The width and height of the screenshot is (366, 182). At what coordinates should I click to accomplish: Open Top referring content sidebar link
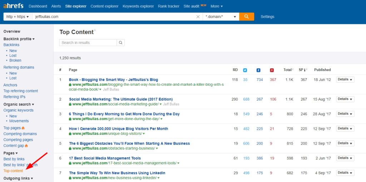[20, 91]
